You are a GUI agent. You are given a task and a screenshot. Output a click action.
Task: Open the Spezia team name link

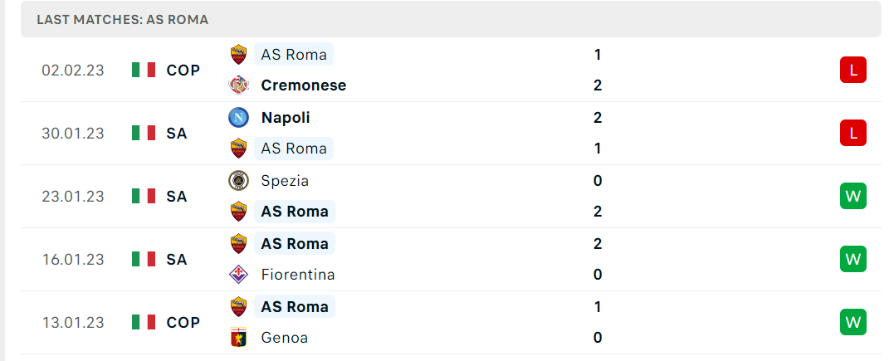click(285, 181)
